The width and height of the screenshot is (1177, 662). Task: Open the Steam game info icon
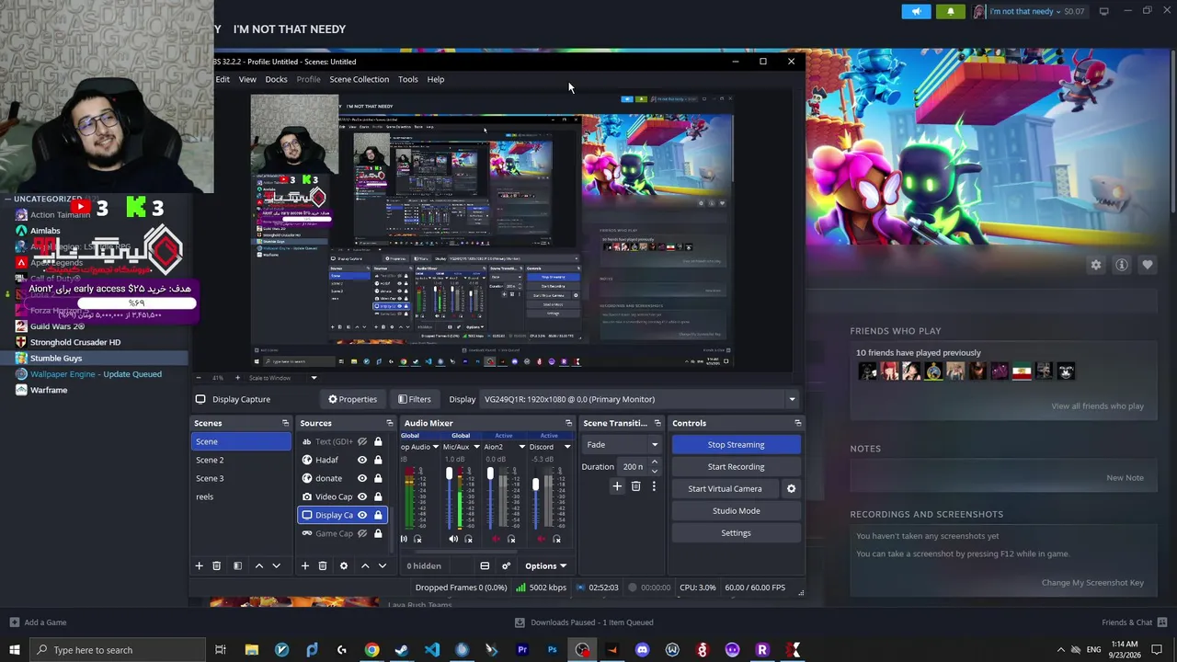(x=1122, y=265)
